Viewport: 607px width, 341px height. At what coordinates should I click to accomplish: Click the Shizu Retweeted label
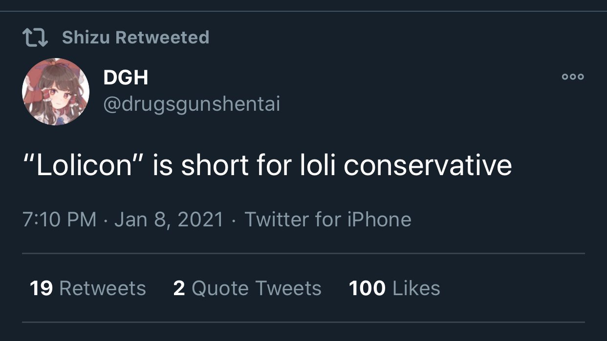[x=135, y=37]
